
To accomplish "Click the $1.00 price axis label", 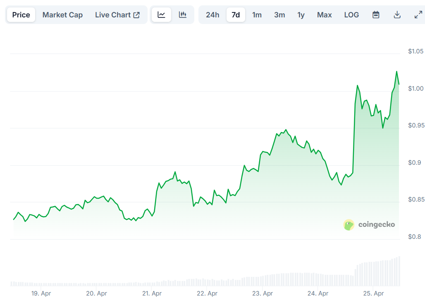I will [x=415, y=89].
